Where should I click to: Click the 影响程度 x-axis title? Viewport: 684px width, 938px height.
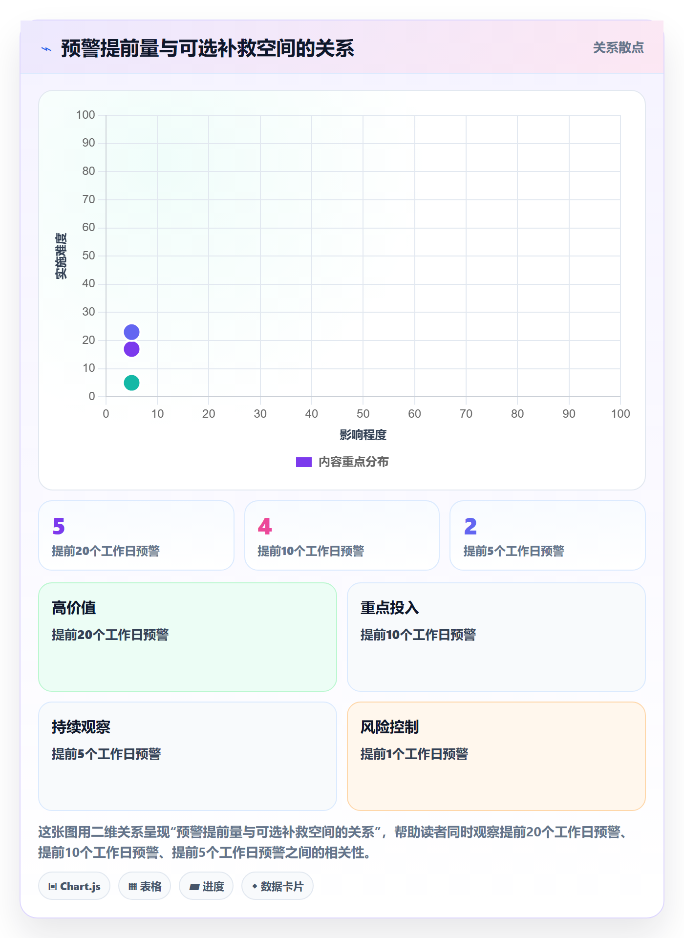[363, 435]
